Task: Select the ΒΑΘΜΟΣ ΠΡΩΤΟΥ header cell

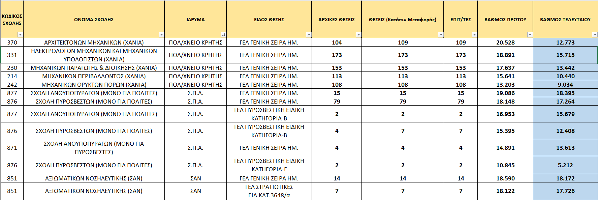Action: [x=505, y=20]
